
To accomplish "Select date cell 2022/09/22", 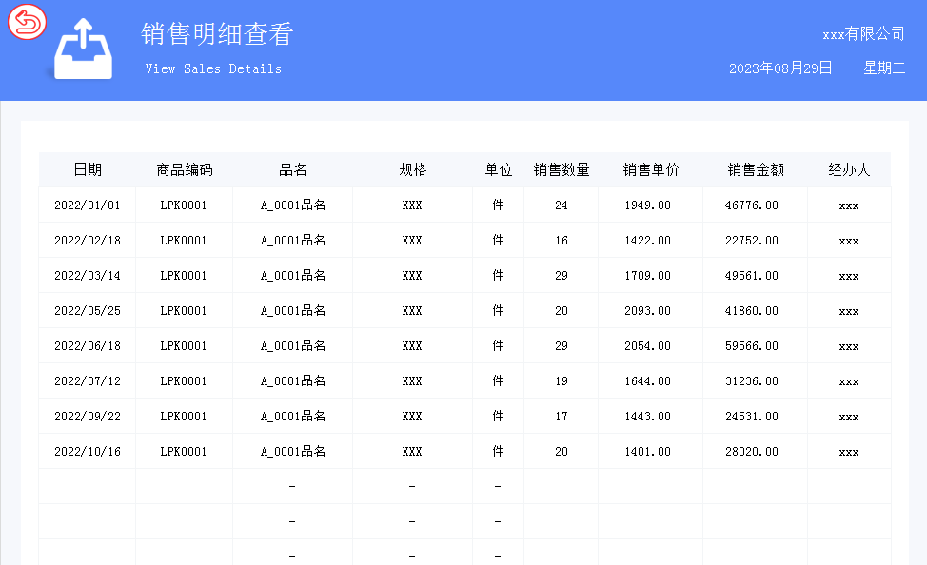I will [x=88, y=416].
